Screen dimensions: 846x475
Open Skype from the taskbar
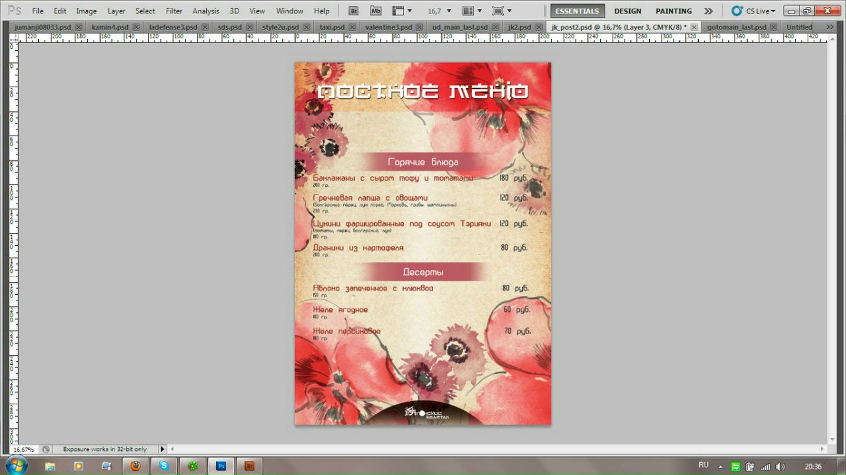pyautogui.click(x=164, y=466)
